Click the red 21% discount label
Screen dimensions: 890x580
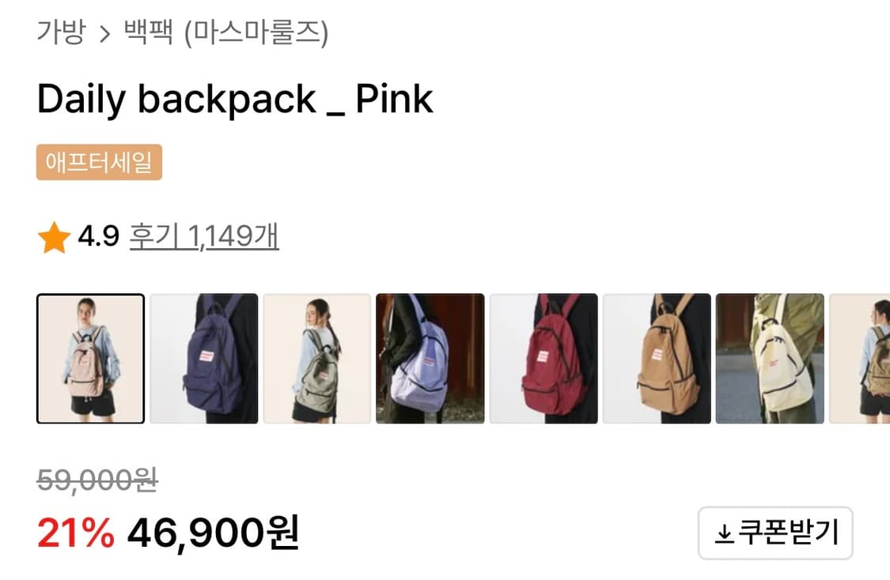coord(75,533)
